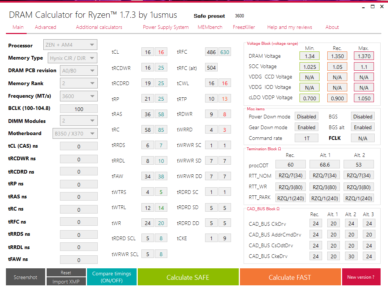Click CAD_BUS CkeDrv Alt. 2 value 30

pos(351,256)
